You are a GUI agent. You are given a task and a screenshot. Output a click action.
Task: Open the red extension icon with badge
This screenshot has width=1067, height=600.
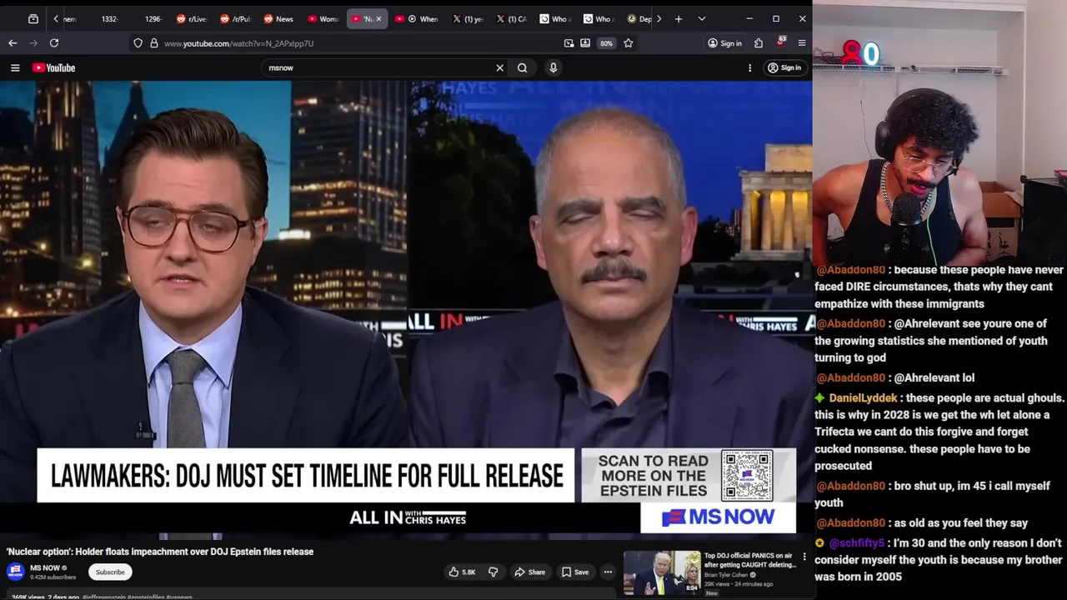[x=780, y=42]
